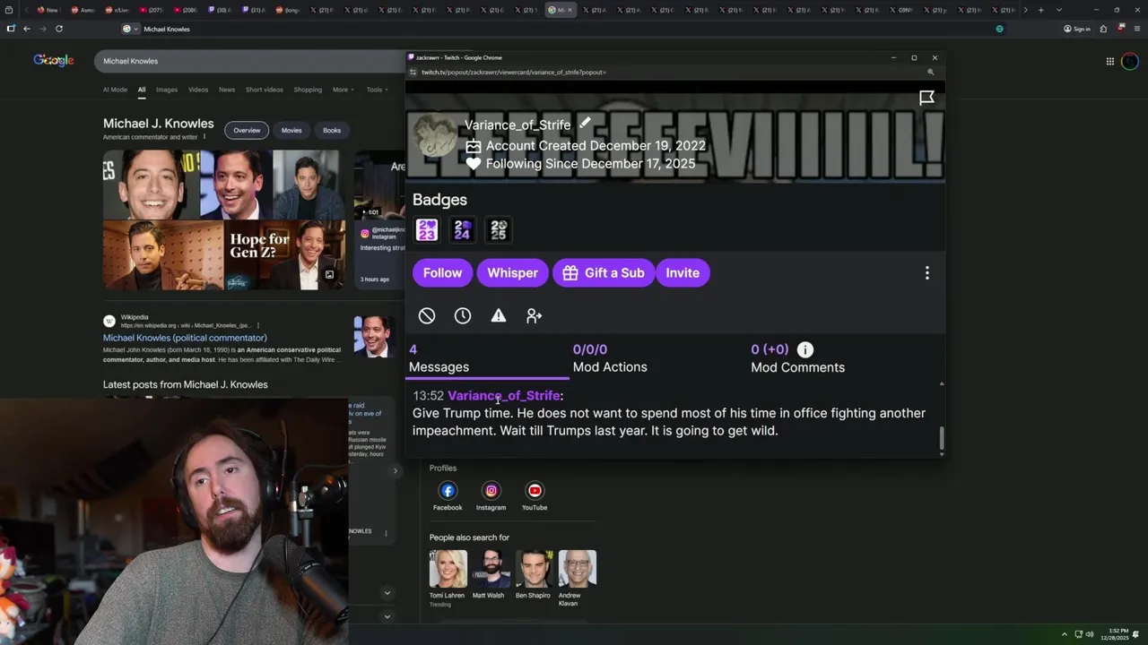Click the Invite button

point(683,273)
